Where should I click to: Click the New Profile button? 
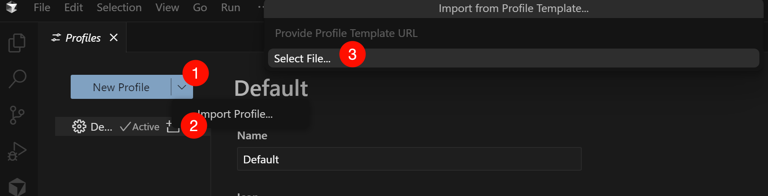click(x=121, y=87)
